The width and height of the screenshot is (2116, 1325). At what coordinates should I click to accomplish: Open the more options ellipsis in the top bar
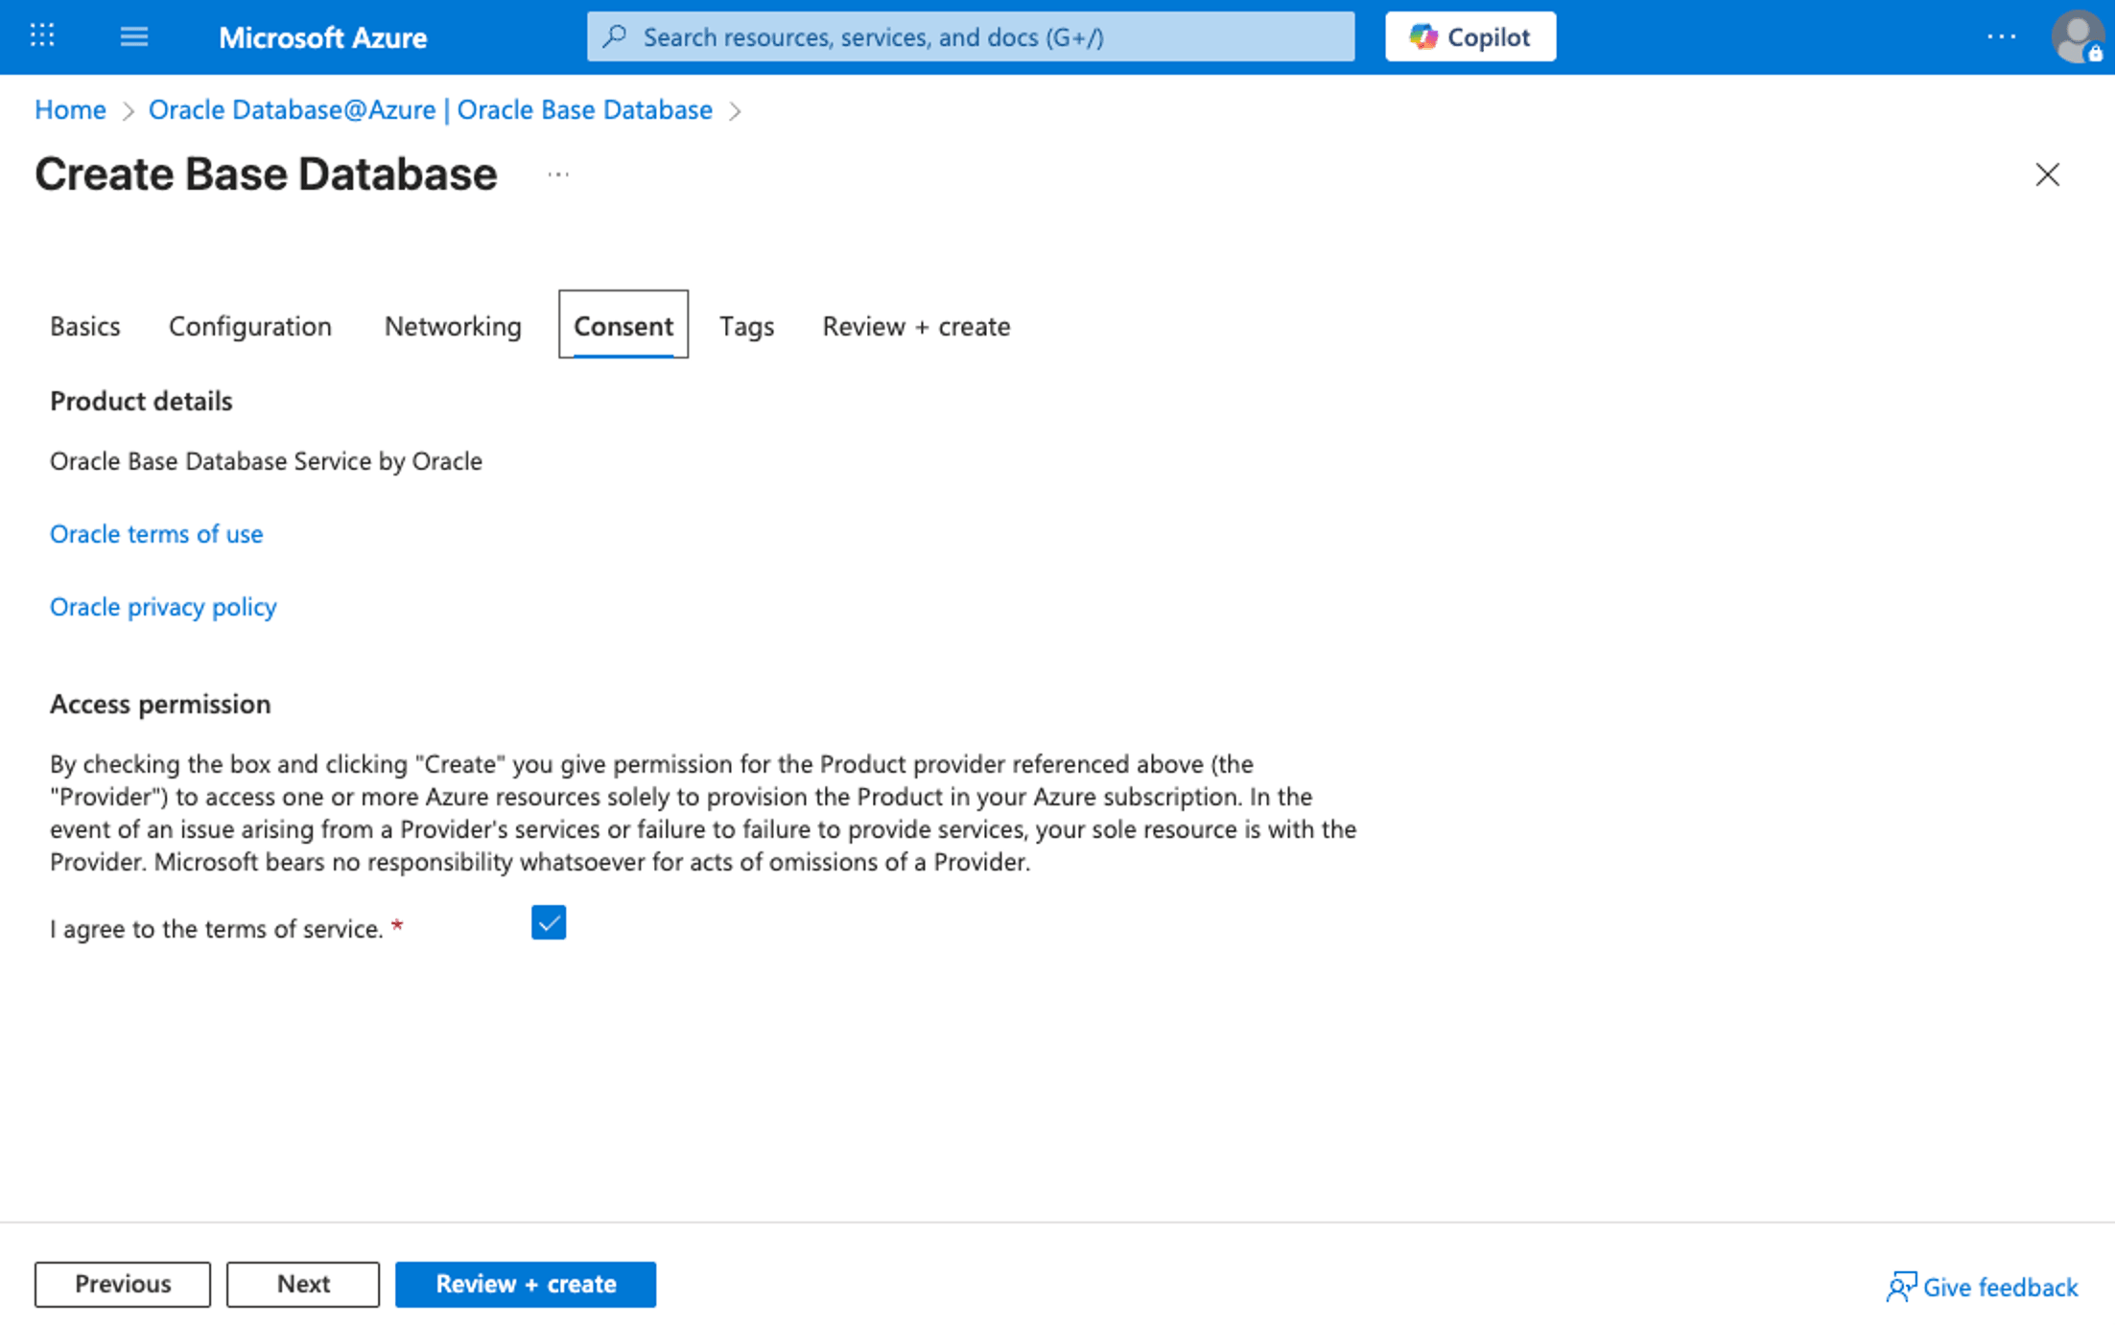click(2001, 38)
